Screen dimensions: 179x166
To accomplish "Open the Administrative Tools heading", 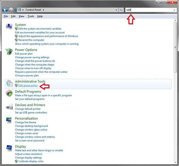I will (x=30, y=81).
